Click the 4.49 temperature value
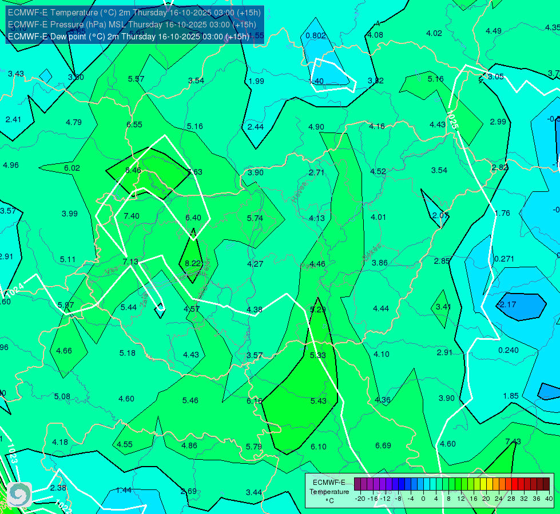Viewport: 560px width, 514px height. (494, 31)
